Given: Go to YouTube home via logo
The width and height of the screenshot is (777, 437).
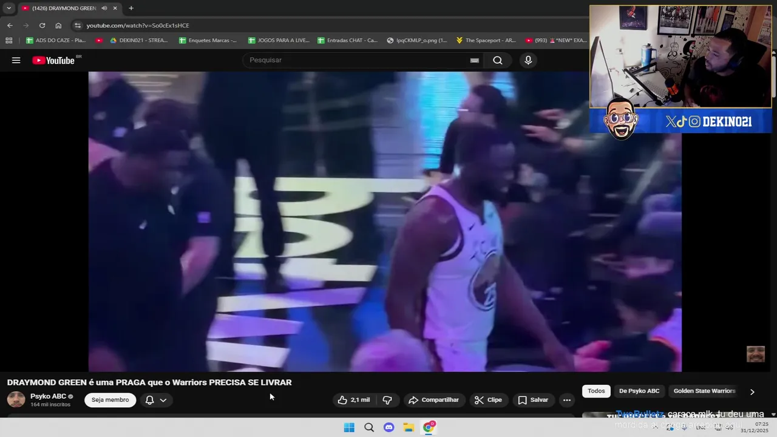Looking at the screenshot, I should [x=53, y=60].
